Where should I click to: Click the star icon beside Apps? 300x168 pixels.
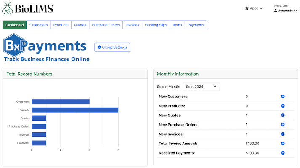(x=247, y=8)
